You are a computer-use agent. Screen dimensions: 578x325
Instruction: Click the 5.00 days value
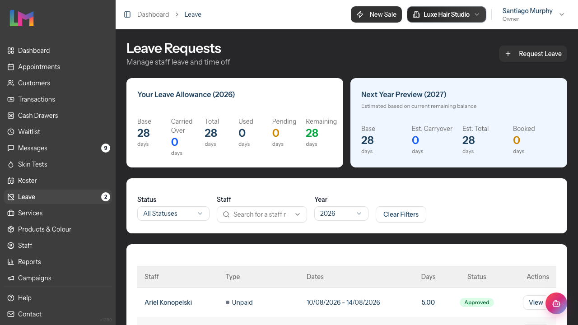[x=428, y=302]
